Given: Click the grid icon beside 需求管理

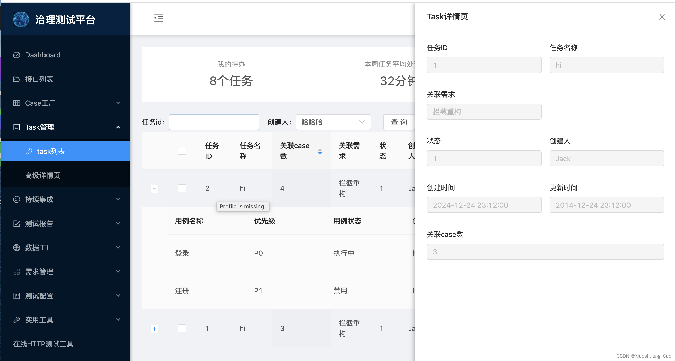Looking at the screenshot, I should click(17, 272).
